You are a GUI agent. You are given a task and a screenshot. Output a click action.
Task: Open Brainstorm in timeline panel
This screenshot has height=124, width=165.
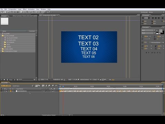[53, 86]
